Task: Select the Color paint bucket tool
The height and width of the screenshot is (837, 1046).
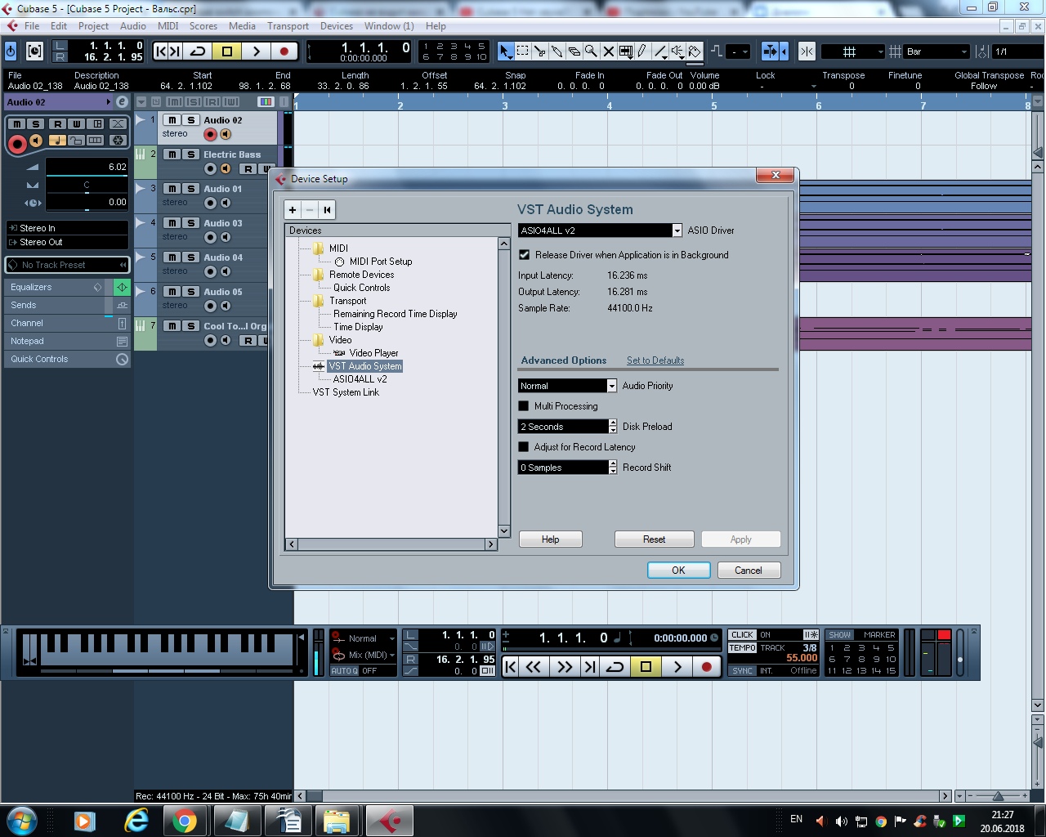Action: [x=694, y=51]
